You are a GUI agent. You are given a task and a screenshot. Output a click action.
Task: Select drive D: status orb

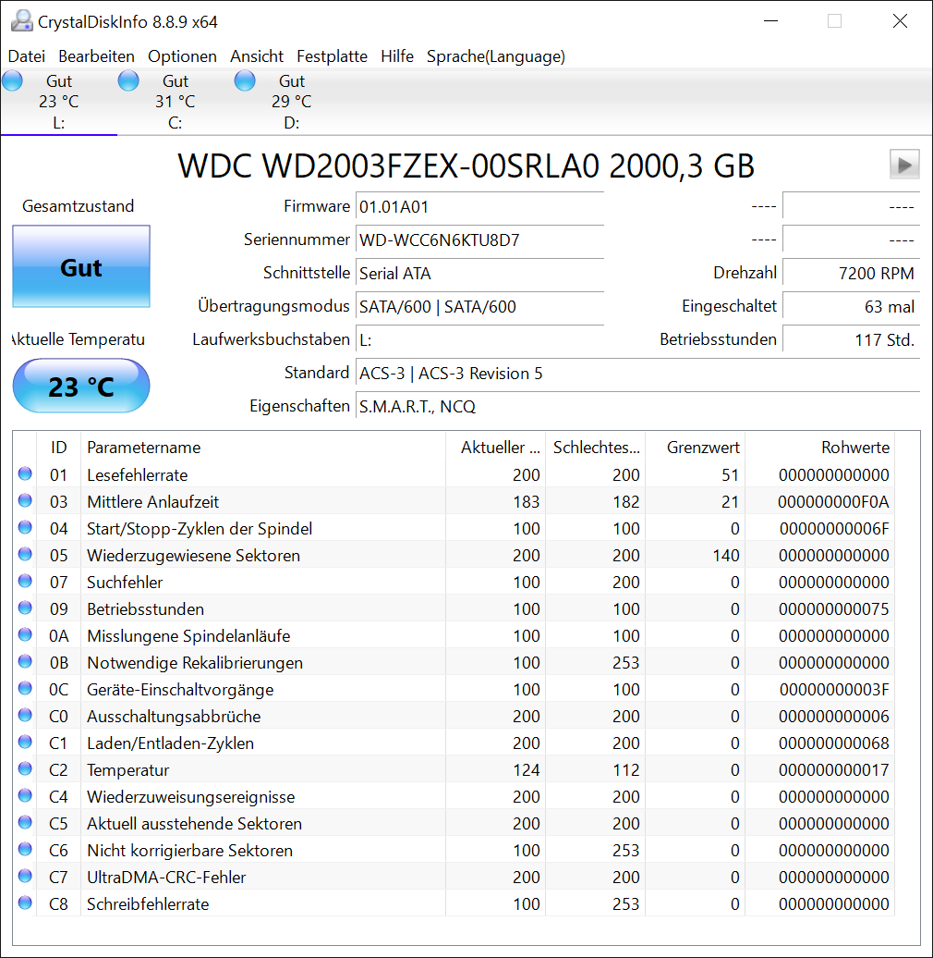click(245, 80)
